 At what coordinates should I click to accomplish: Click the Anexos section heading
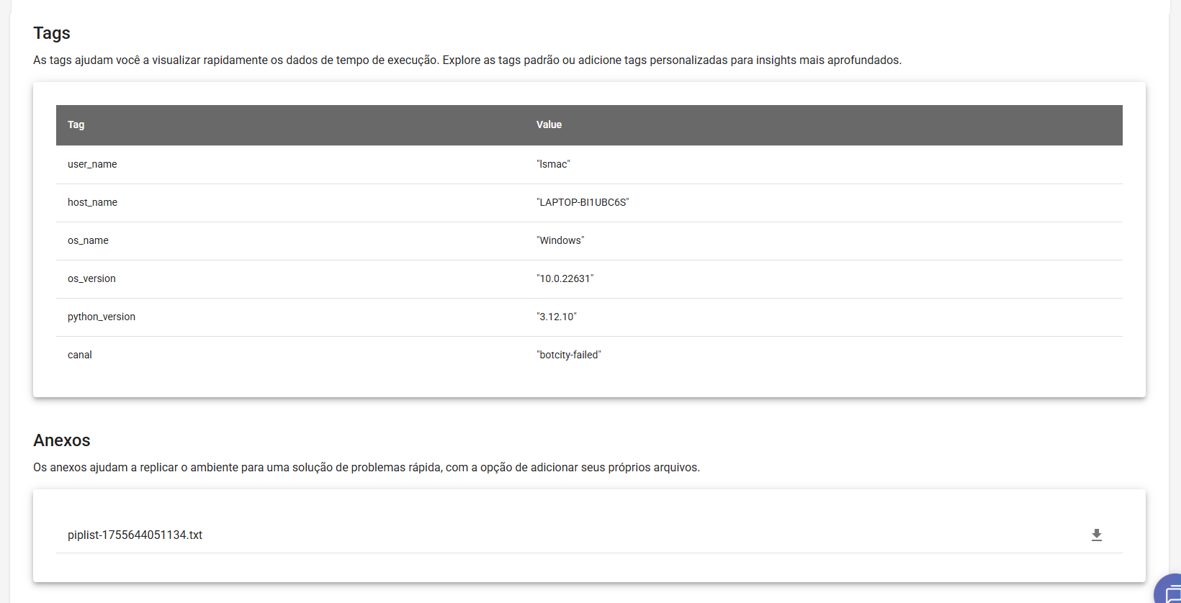click(62, 440)
